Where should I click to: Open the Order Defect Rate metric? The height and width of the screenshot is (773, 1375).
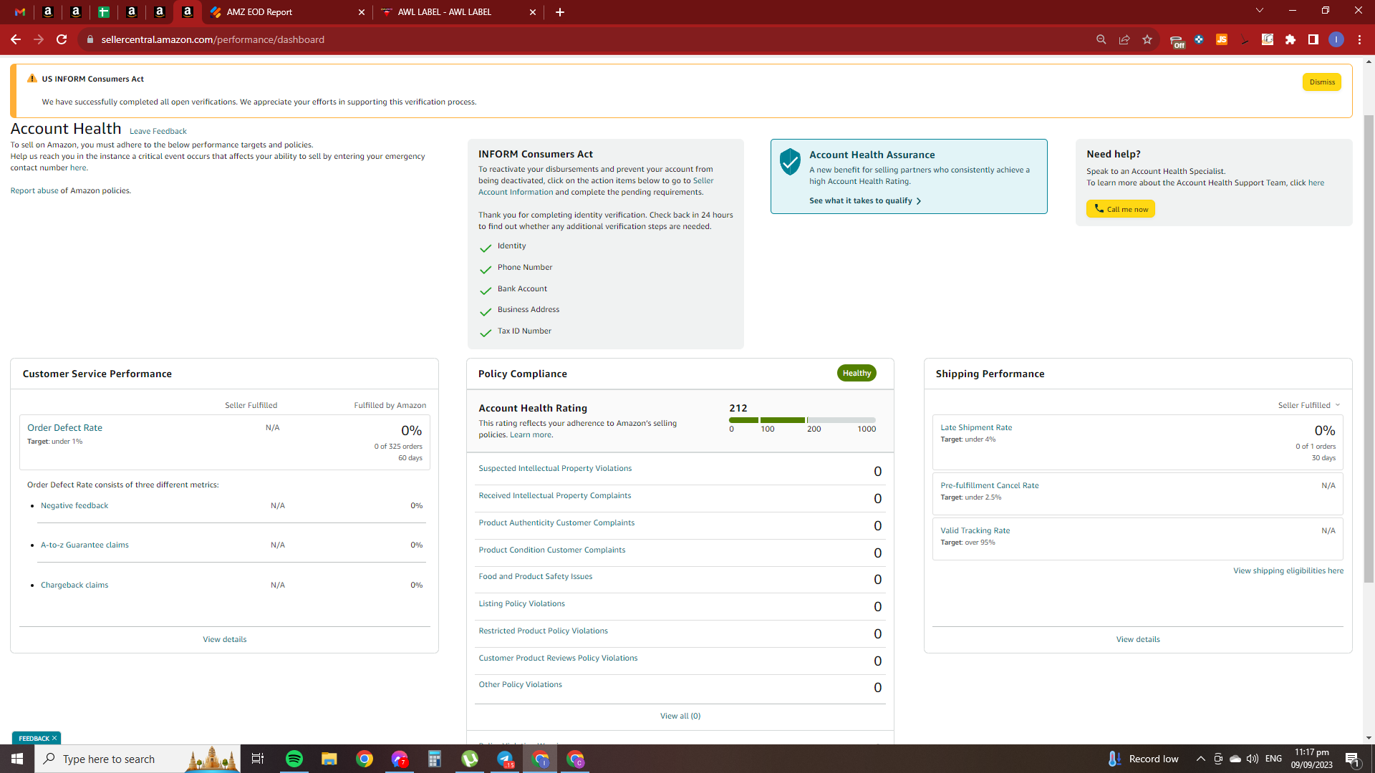tap(64, 428)
